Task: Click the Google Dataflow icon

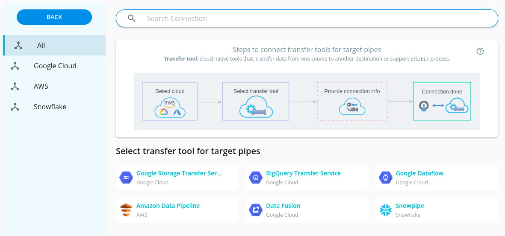Action: click(x=385, y=178)
